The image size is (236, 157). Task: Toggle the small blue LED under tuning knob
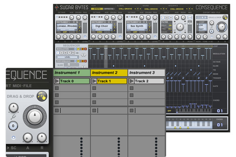(x=14, y=137)
